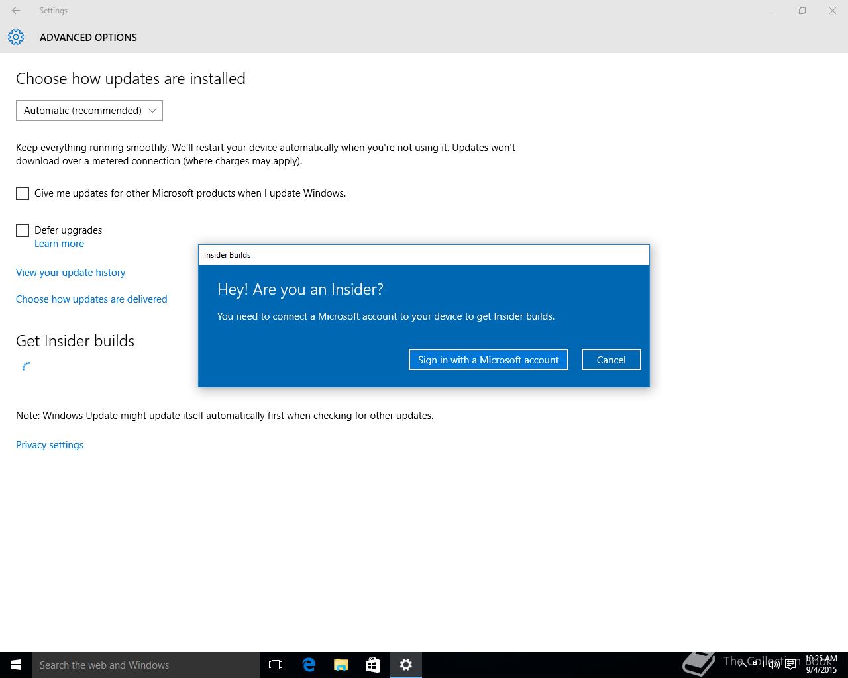Click the volume speaker tray icon
Viewport: 848px width, 678px height.
click(x=774, y=665)
